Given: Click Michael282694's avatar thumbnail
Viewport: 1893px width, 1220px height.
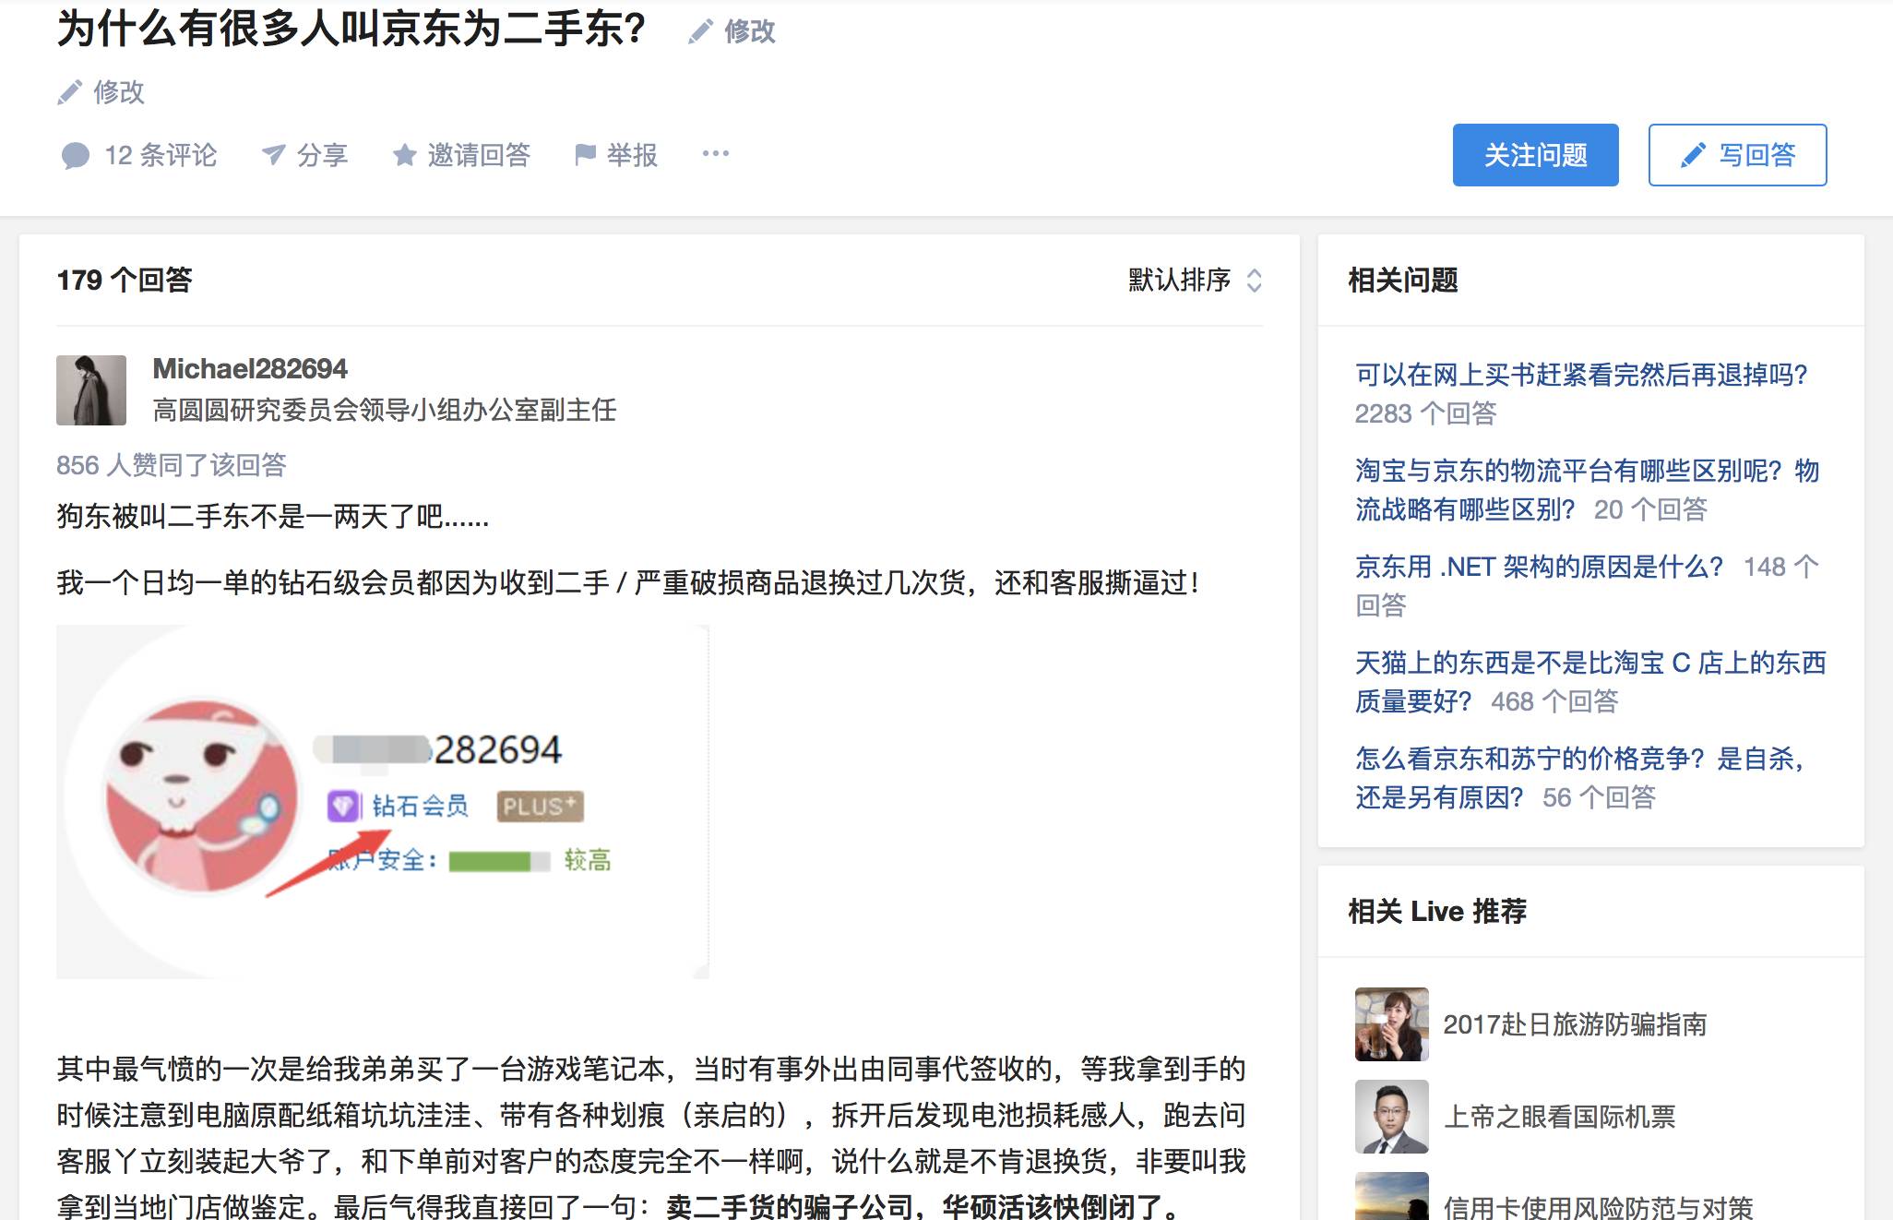Looking at the screenshot, I should (91, 390).
